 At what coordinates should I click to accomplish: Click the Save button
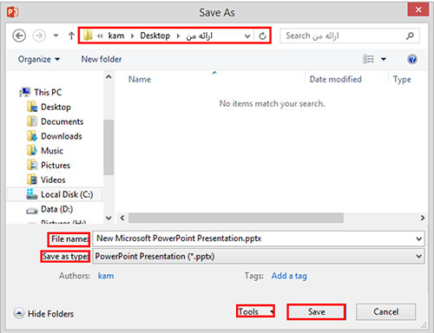316,312
